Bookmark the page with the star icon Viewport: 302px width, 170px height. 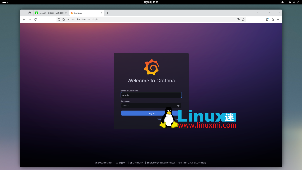[243, 20]
